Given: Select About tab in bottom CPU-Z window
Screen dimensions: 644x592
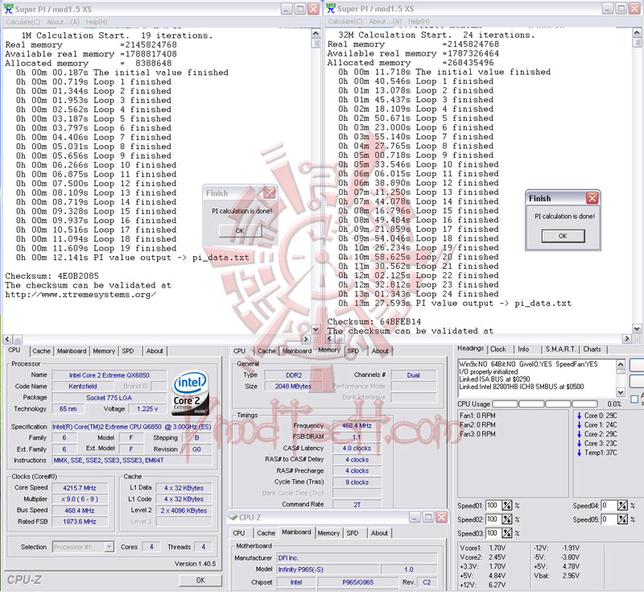Looking at the screenshot, I should point(379,533).
